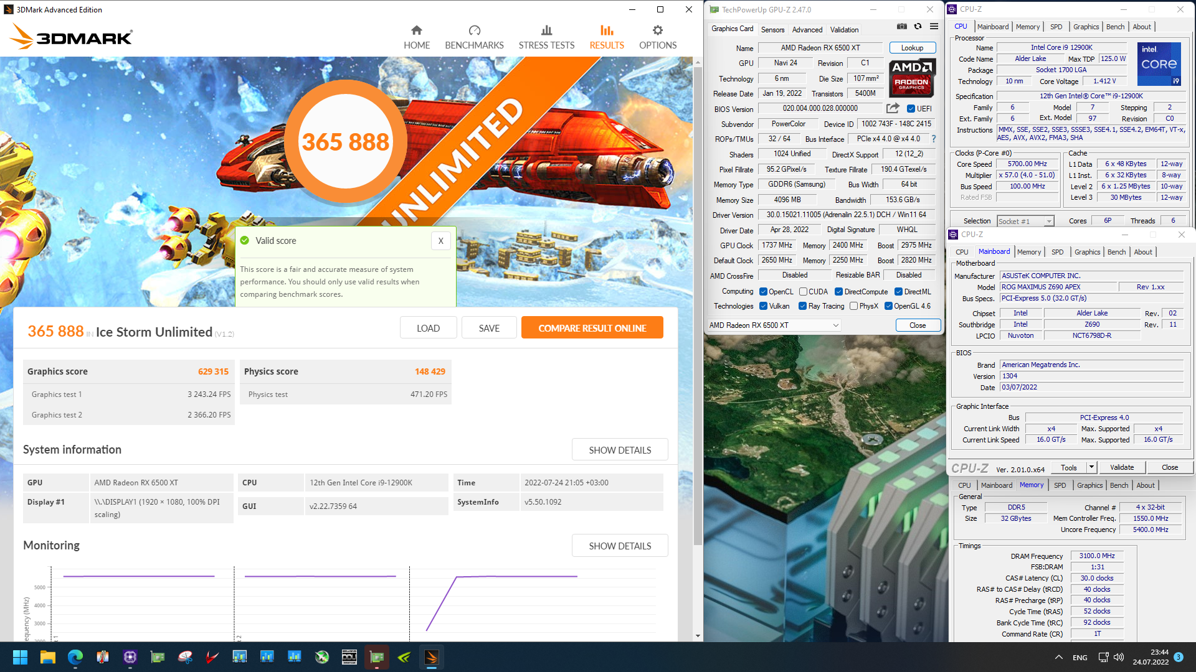Click COMPARE RESULT ONLINE
This screenshot has height=672, width=1196.
pyautogui.click(x=592, y=328)
